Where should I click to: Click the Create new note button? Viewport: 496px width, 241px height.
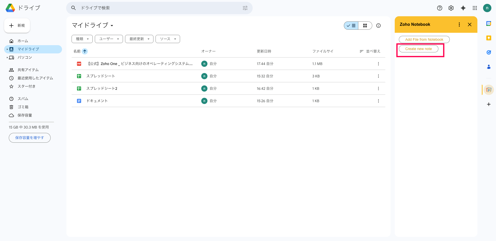pos(419,49)
